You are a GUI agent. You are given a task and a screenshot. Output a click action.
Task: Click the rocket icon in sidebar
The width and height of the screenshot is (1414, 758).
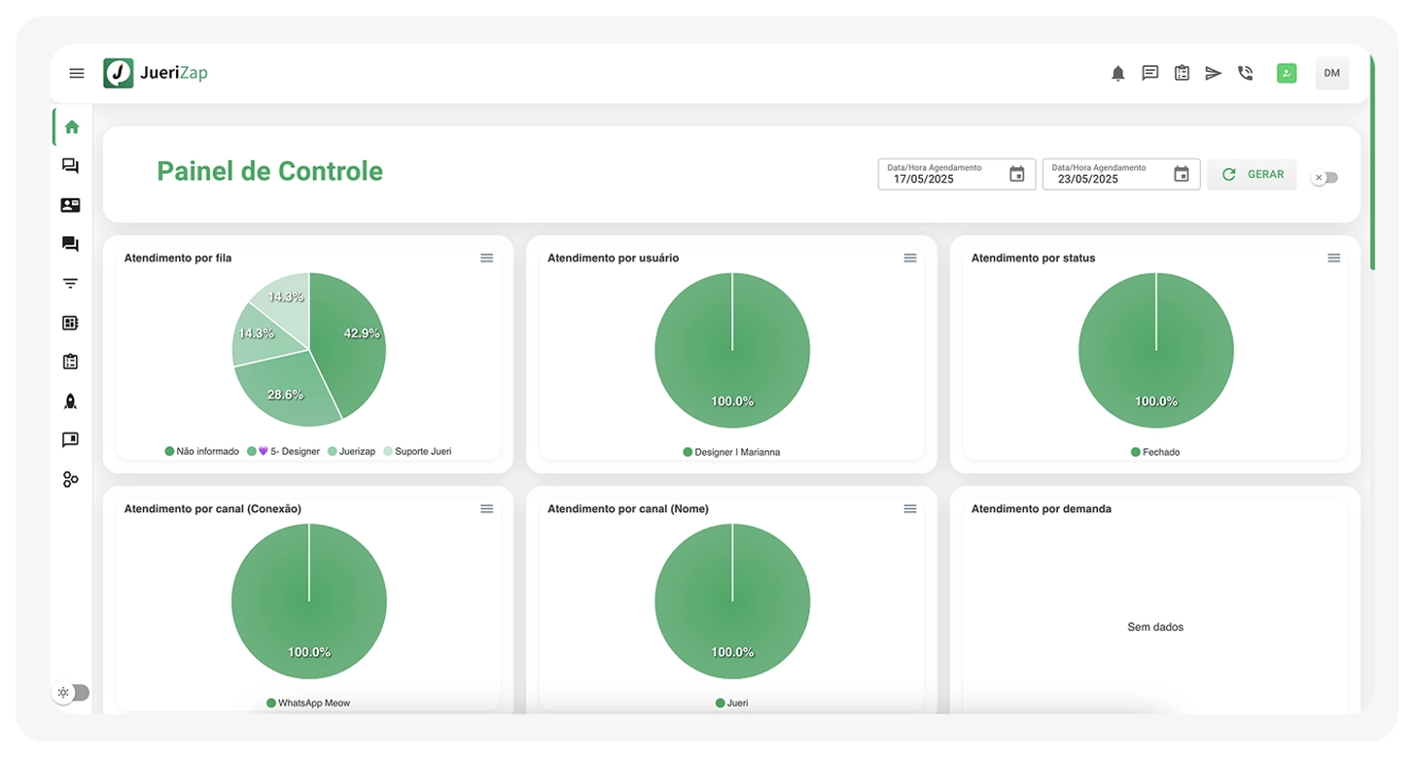pyautogui.click(x=70, y=401)
